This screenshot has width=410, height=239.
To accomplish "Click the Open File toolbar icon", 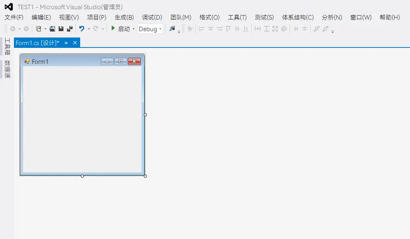I will [52, 29].
